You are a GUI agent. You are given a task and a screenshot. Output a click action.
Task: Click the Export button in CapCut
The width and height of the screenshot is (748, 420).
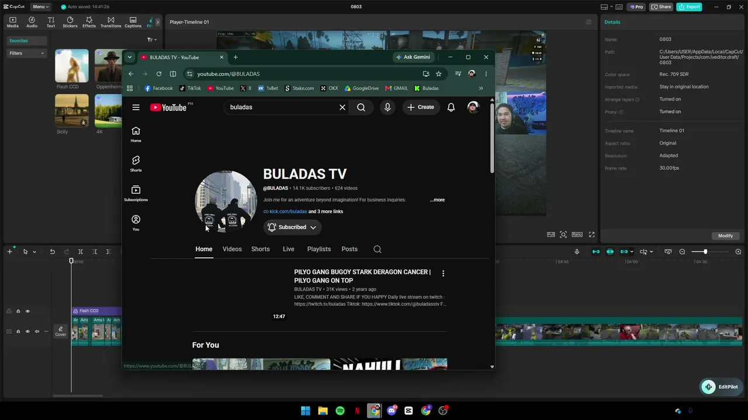point(689,7)
